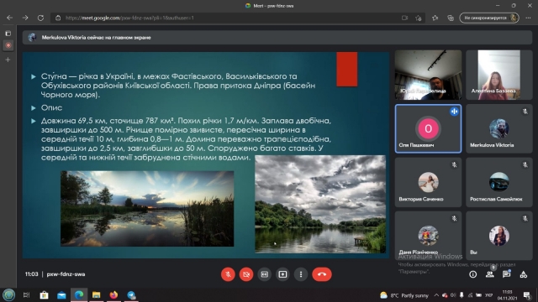
Task: Turn on captions in Meet toolbar
Action: coord(264,274)
